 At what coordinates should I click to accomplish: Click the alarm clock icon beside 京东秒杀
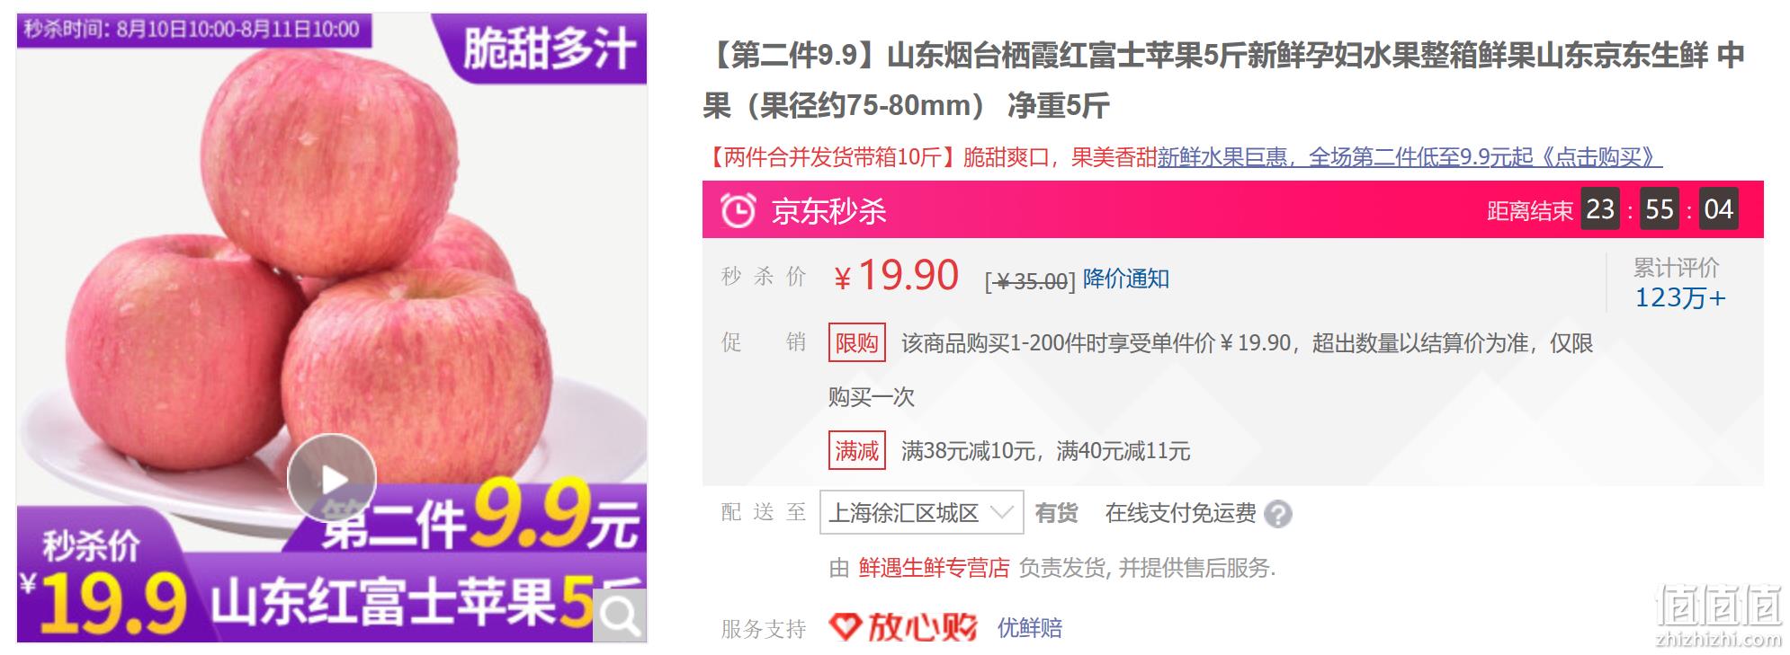coord(738,211)
